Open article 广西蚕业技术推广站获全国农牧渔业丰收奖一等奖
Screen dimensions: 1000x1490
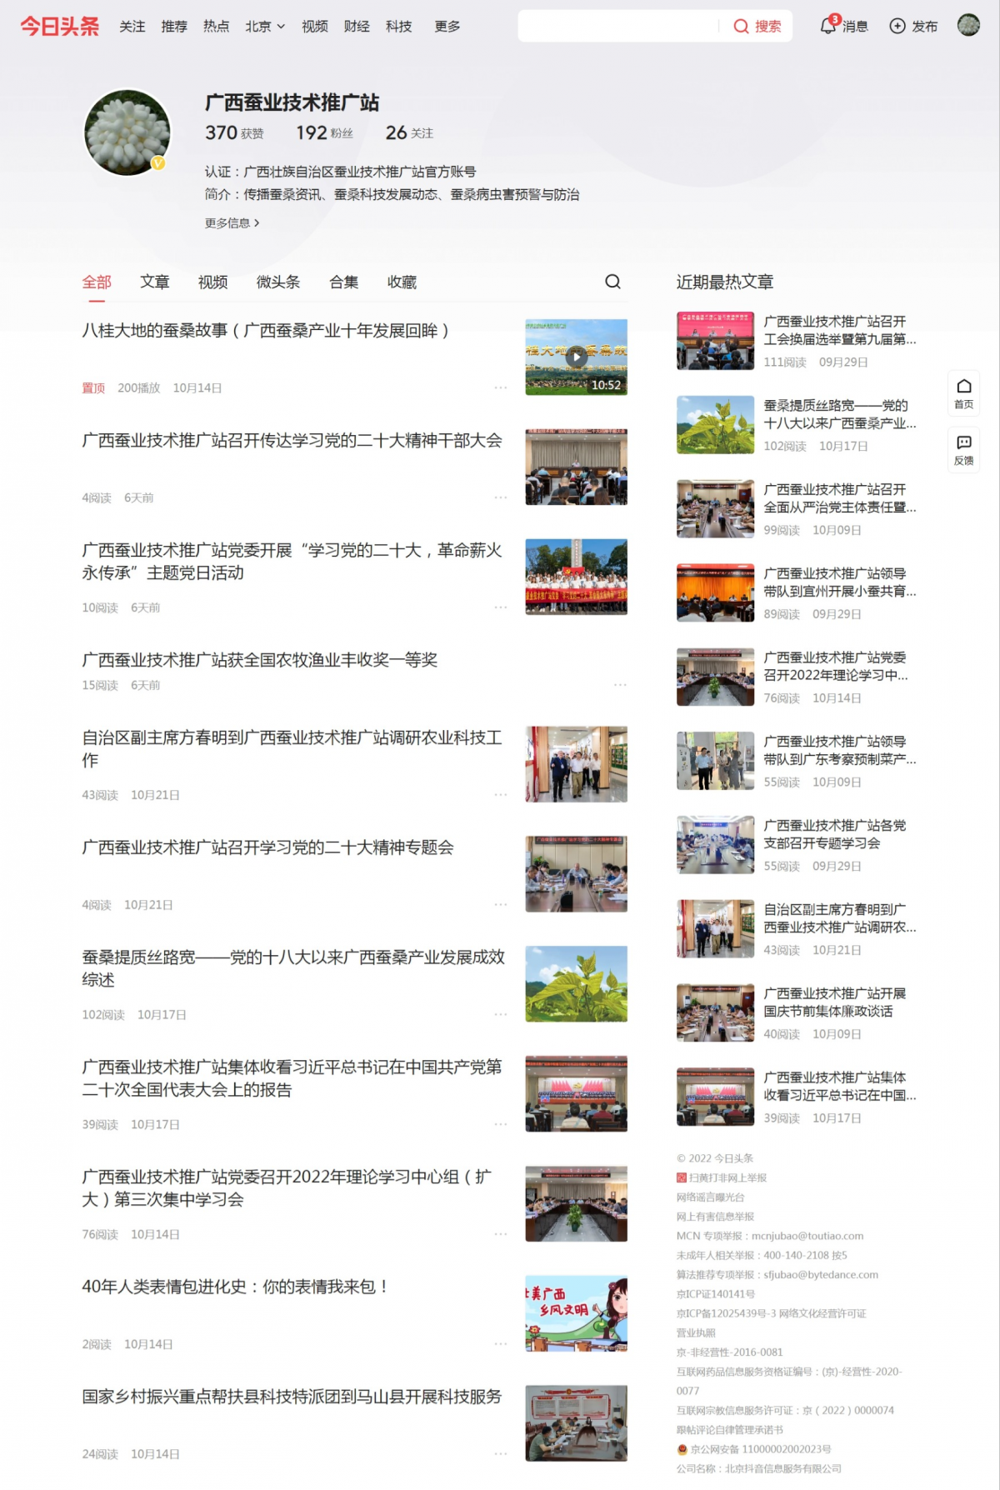click(259, 660)
